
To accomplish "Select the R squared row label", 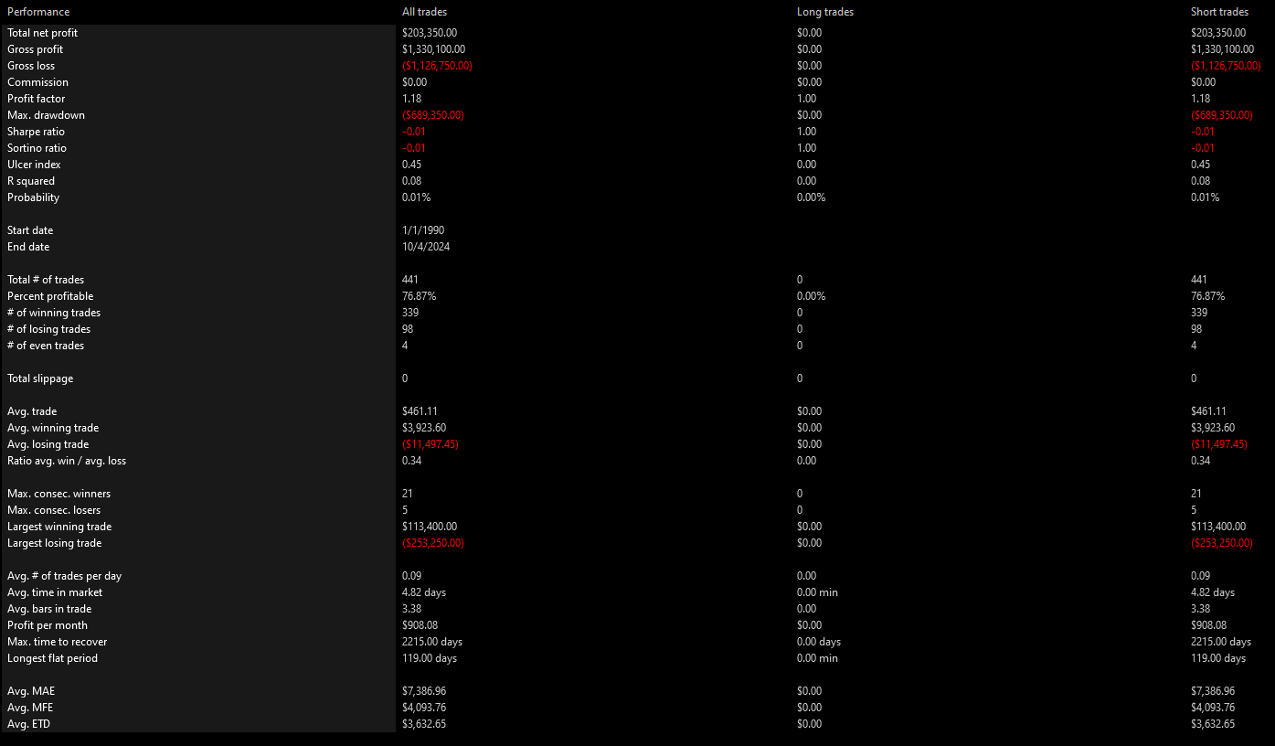I will 31,181.
